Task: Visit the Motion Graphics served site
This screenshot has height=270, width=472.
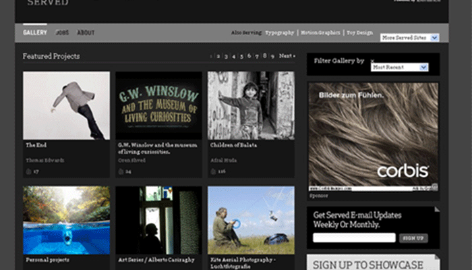Action: (x=320, y=32)
